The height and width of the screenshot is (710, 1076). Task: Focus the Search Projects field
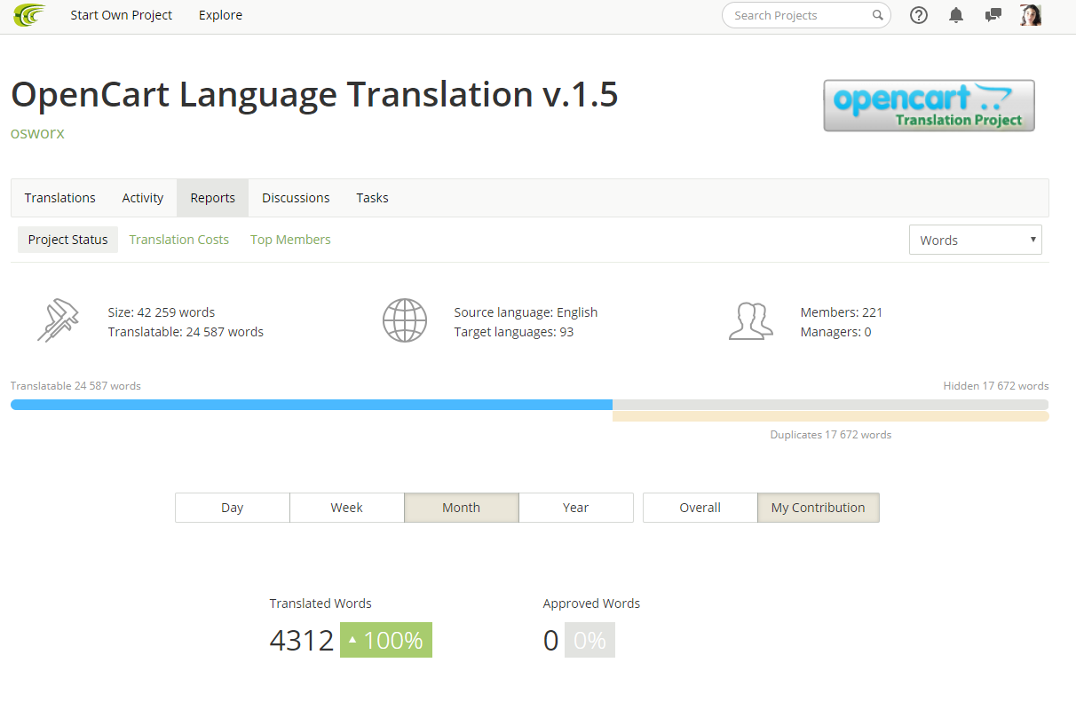806,15
